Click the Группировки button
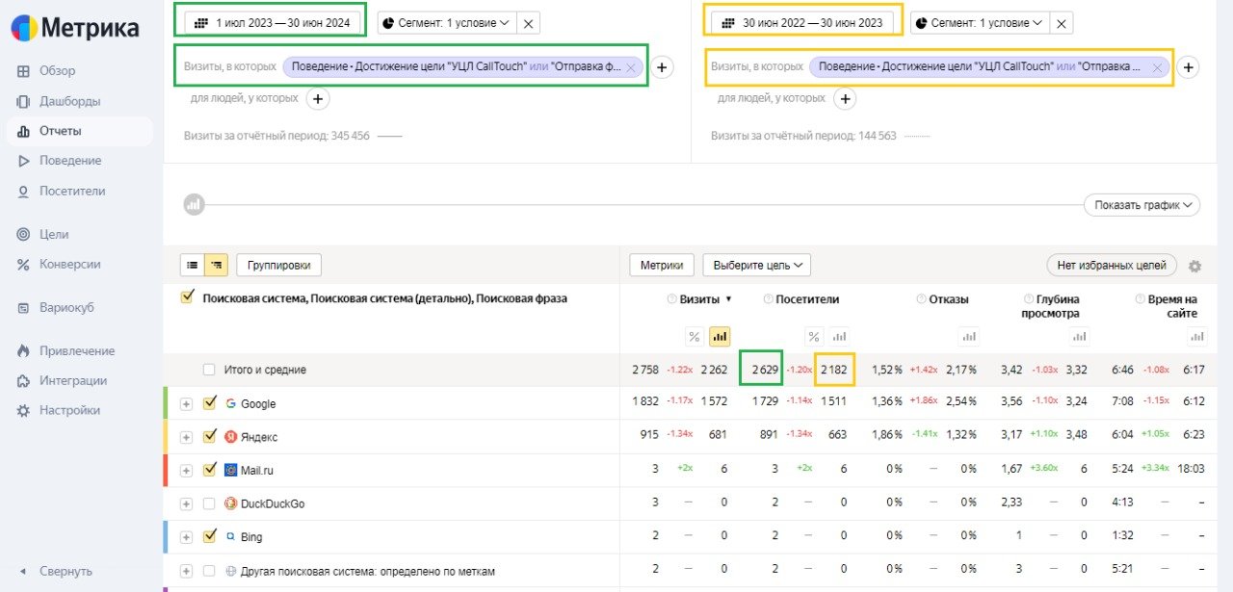1233x592 pixels. [278, 265]
